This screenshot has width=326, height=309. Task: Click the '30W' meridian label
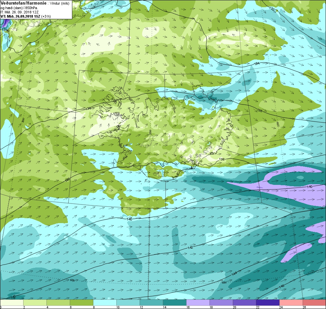(23, 120)
